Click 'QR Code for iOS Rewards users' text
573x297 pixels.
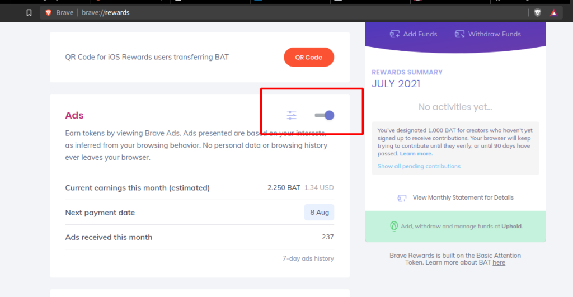click(147, 57)
